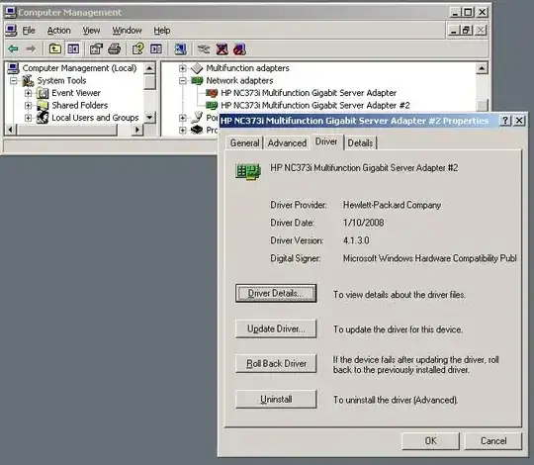The height and width of the screenshot is (465, 534).
Task: Click the left tree horizontal scrollbar right arrow
Action: 137,130
